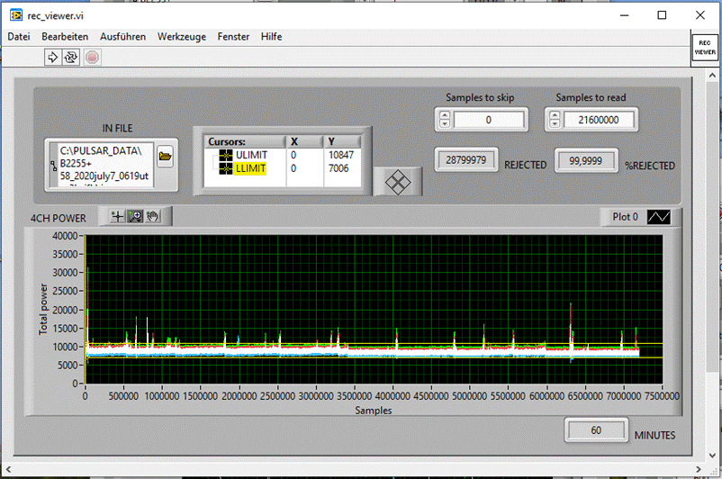Screen dimensions: 722x479
Task: Open the Werkzeuge menu
Action: click(182, 36)
